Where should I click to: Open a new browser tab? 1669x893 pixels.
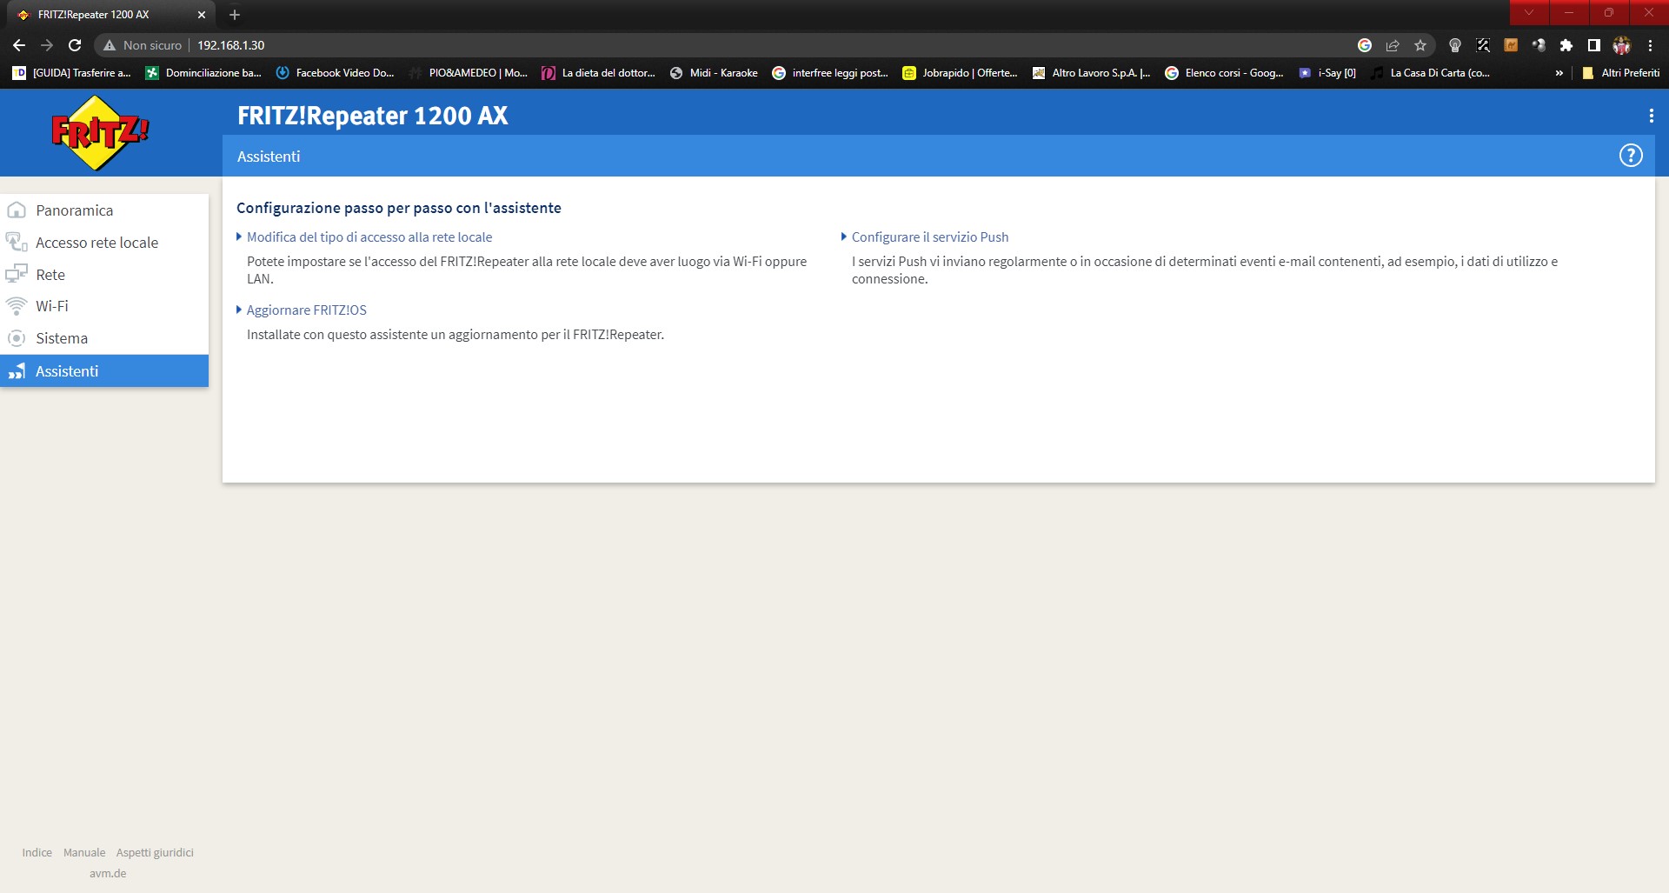(x=235, y=15)
